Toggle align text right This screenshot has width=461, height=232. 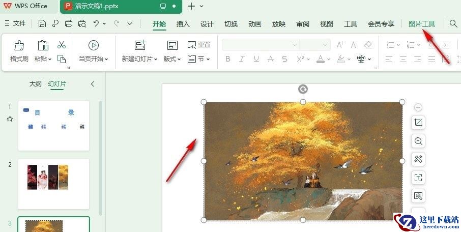417,59
